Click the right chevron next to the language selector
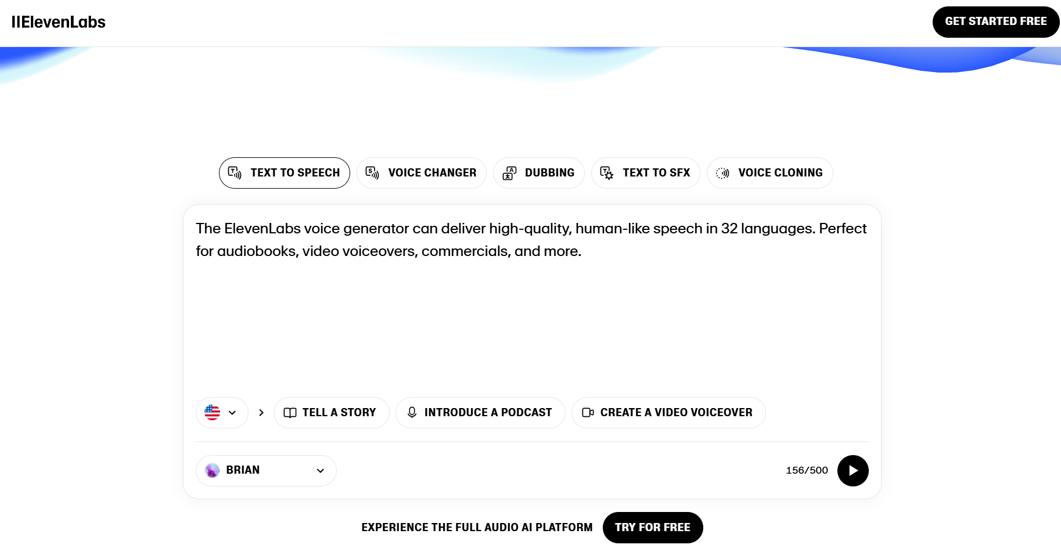The width and height of the screenshot is (1061, 559). click(x=261, y=413)
